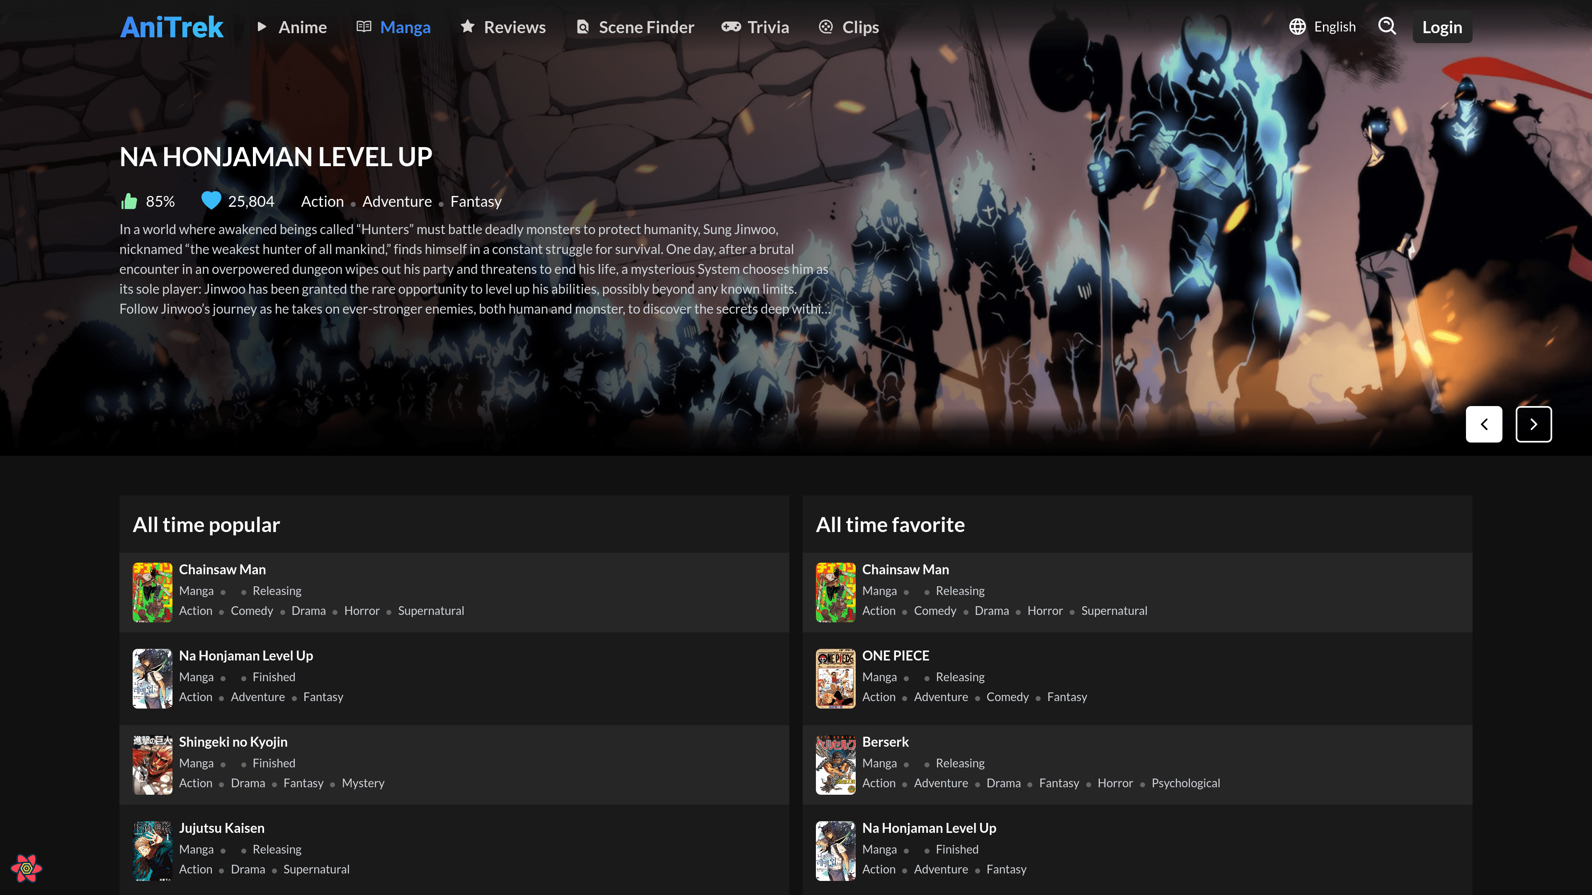1592x895 pixels.
Task: Click the React Query devtools flower icon
Action: point(26,868)
